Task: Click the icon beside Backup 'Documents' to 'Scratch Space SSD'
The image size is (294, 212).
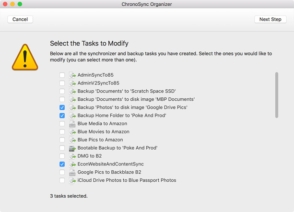Action: (x=72, y=91)
